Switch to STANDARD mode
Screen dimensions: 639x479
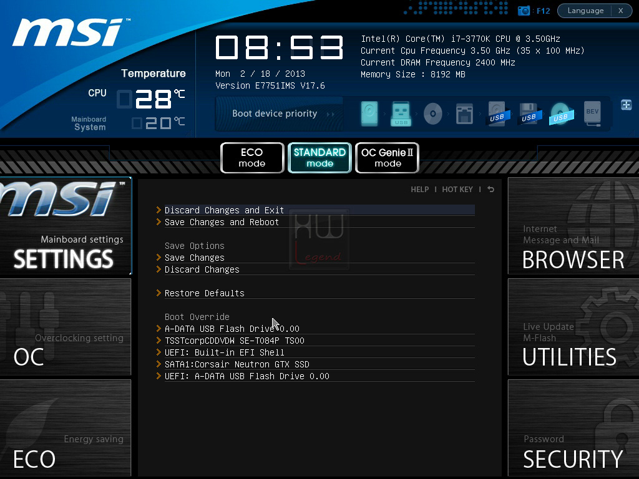tap(319, 158)
